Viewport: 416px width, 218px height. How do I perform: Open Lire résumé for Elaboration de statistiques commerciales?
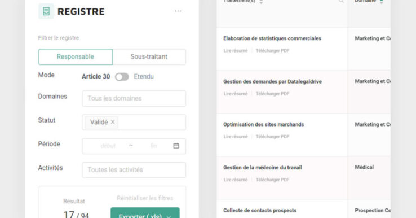pyautogui.click(x=235, y=50)
